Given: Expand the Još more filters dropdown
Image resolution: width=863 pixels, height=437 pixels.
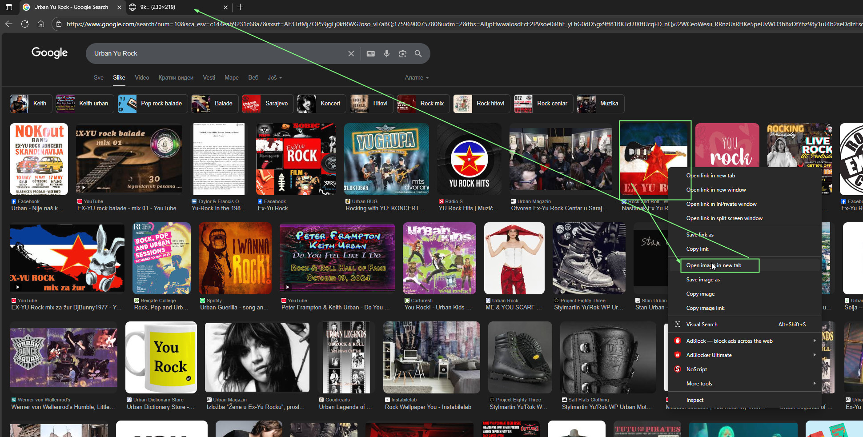Looking at the screenshot, I should click(274, 78).
